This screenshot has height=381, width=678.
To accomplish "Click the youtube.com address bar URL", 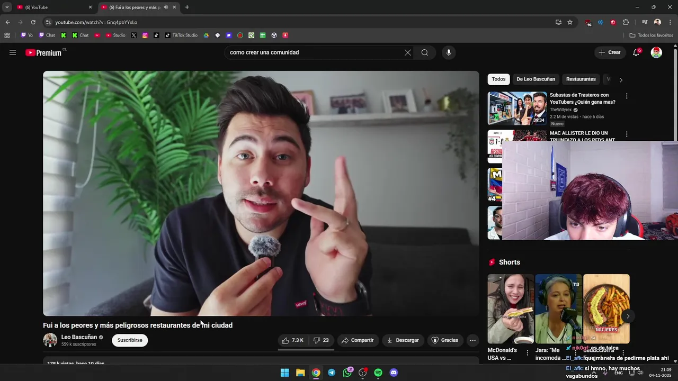I will pyautogui.click(x=96, y=22).
